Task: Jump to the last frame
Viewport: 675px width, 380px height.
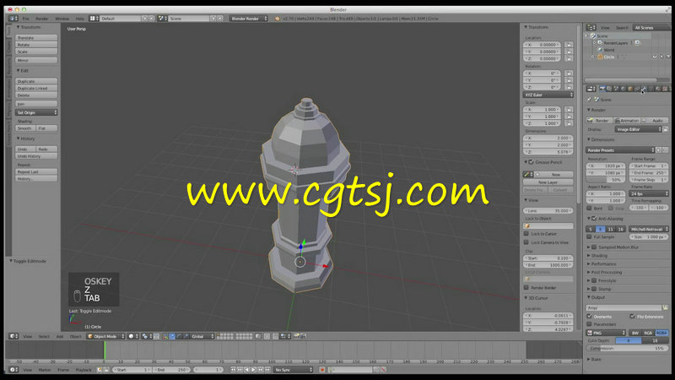Action: (267, 370)
